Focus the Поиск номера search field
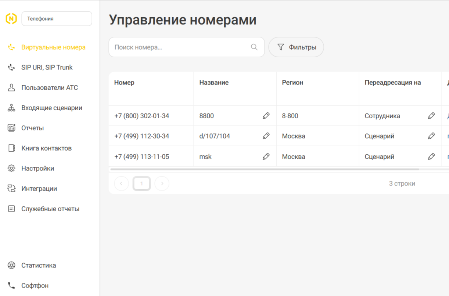 (180, 47)
